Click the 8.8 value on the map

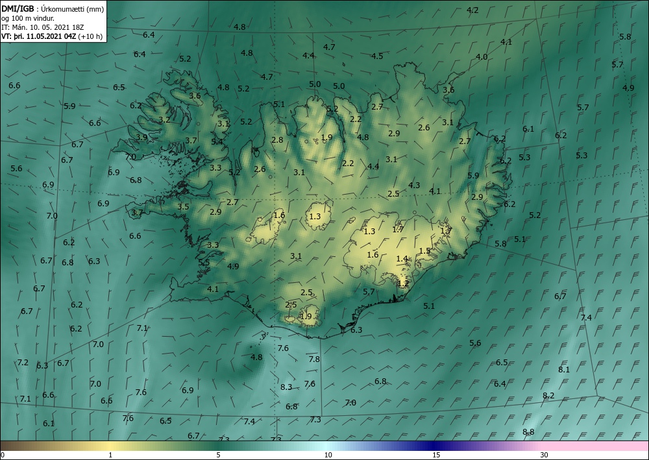pos(528,432)
